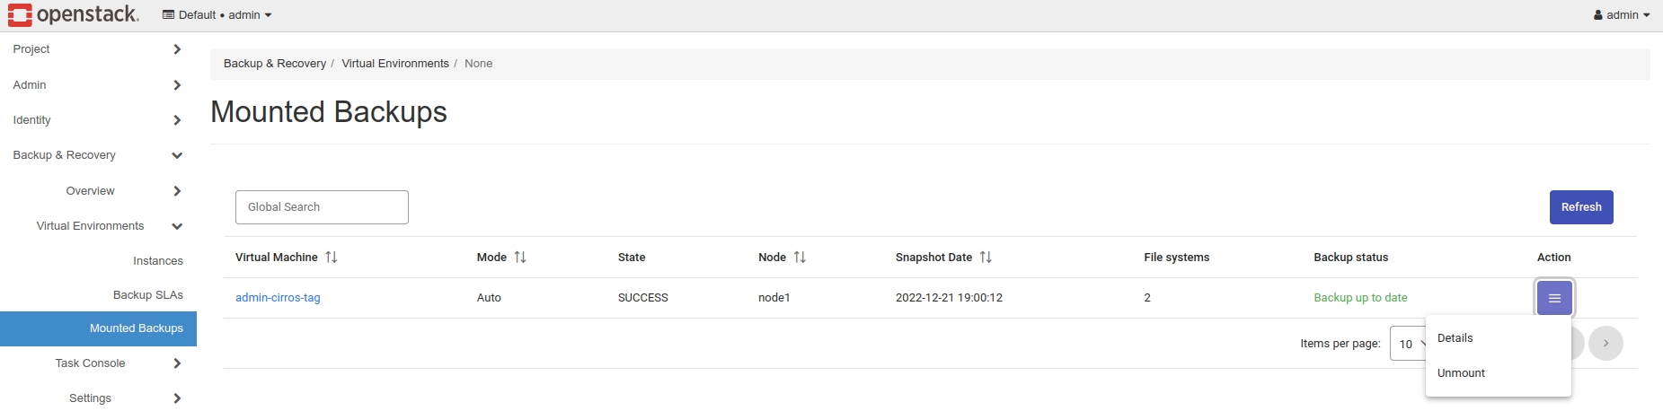
Task: Click Virtual Environments breadcrumb link
Action: (x=395, y=64)
